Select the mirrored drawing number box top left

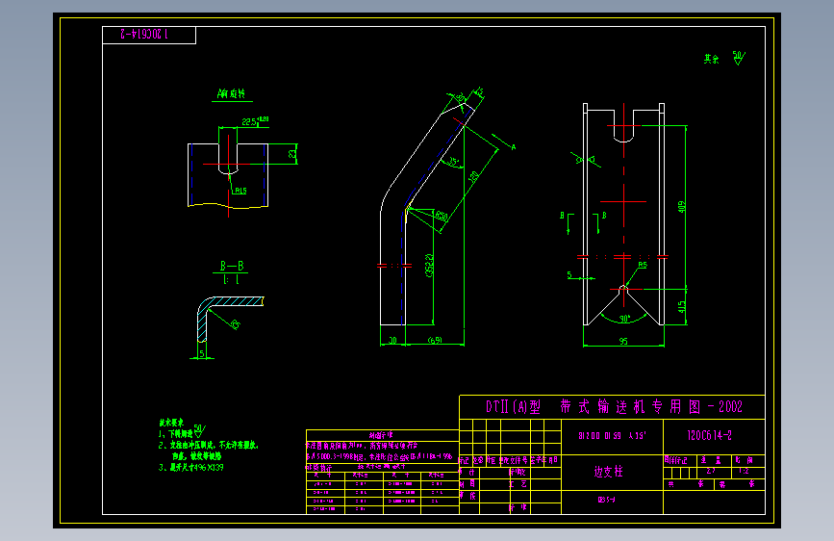click(x=149, y=36)
